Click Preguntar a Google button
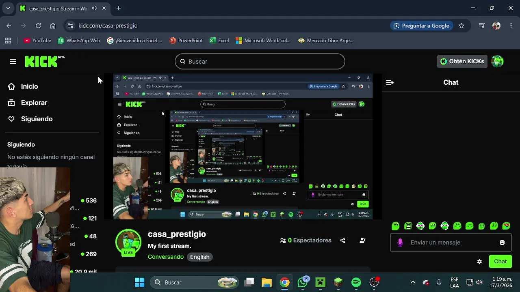520x292 pixels. (x=421, y=26)
